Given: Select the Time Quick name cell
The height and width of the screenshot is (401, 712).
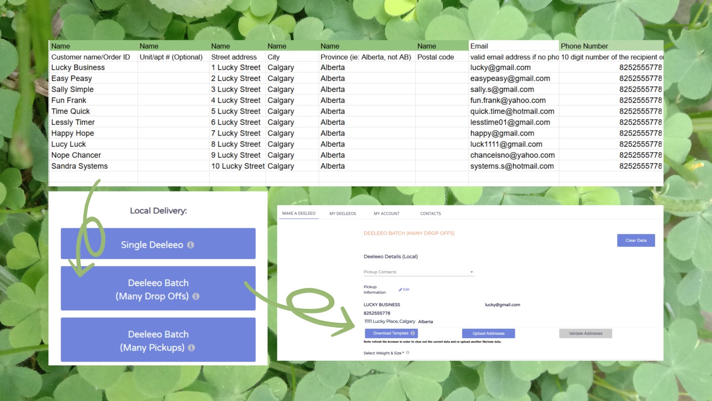Looking at the screenshot, I should pyautogui.click(x=93, y=112).
